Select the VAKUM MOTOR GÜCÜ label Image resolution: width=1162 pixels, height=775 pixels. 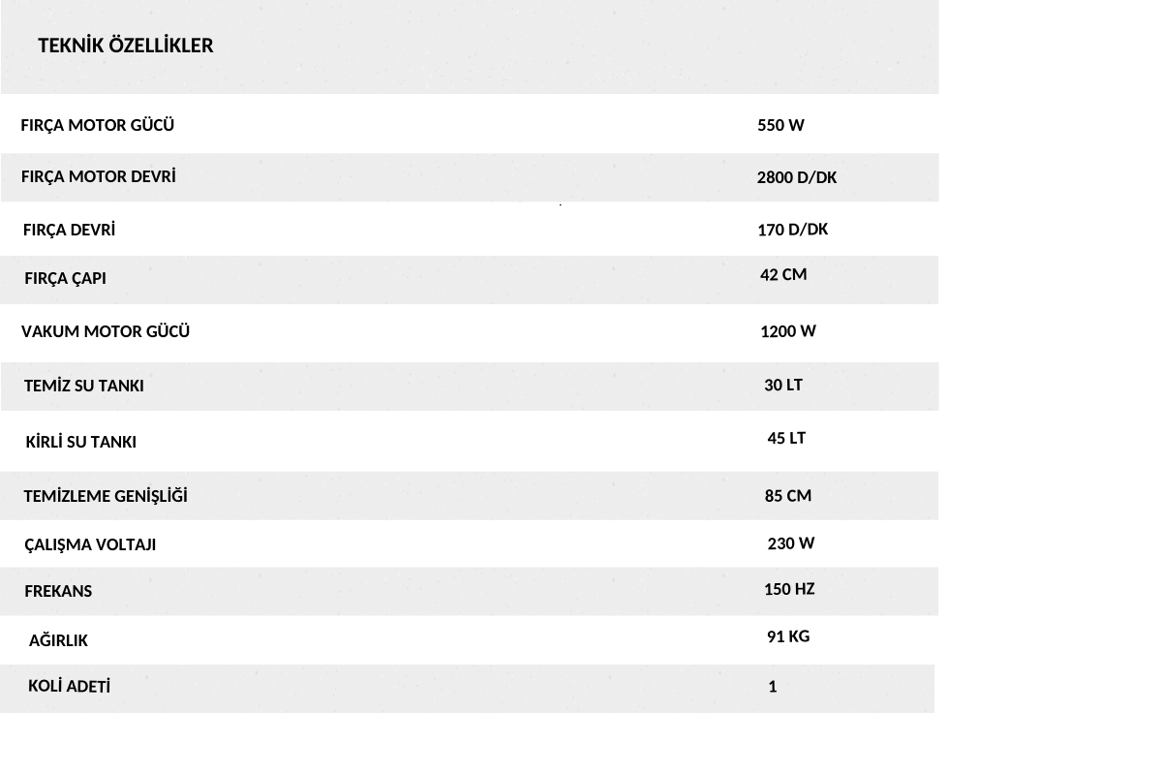(x=106, y=331)
